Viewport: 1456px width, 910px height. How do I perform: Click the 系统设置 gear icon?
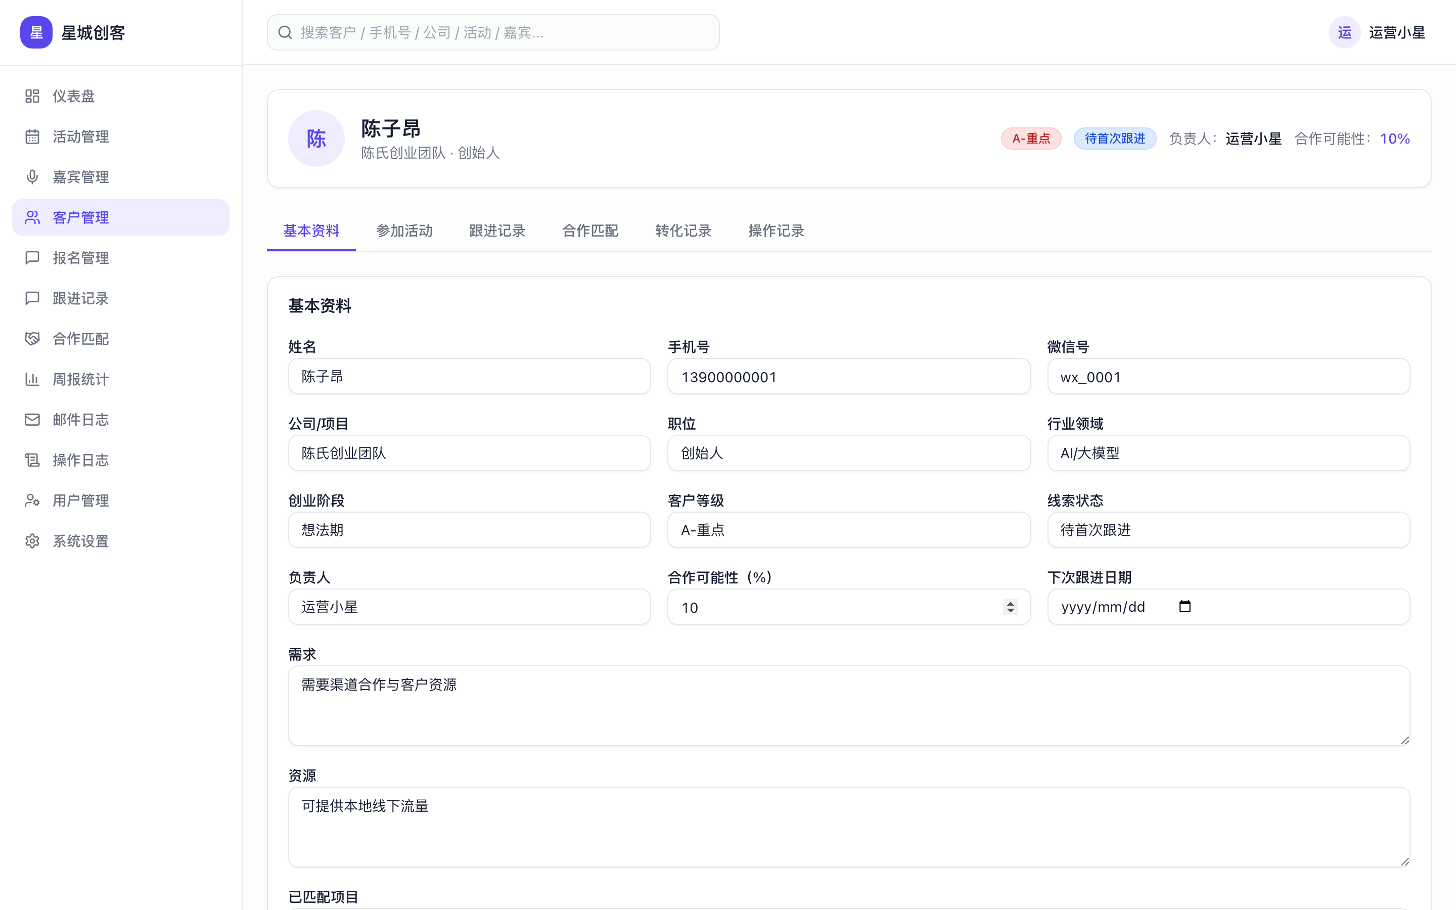(32, 541)
